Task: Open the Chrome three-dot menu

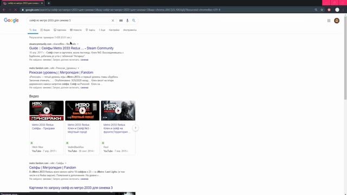Action: click(x=344, y=10)
